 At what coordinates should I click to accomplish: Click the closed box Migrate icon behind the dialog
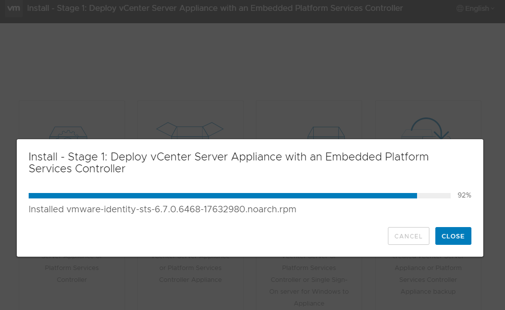(x=326, y=133)
